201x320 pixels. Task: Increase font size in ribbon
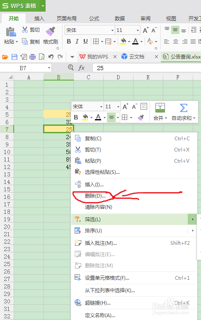click(145, 30)
